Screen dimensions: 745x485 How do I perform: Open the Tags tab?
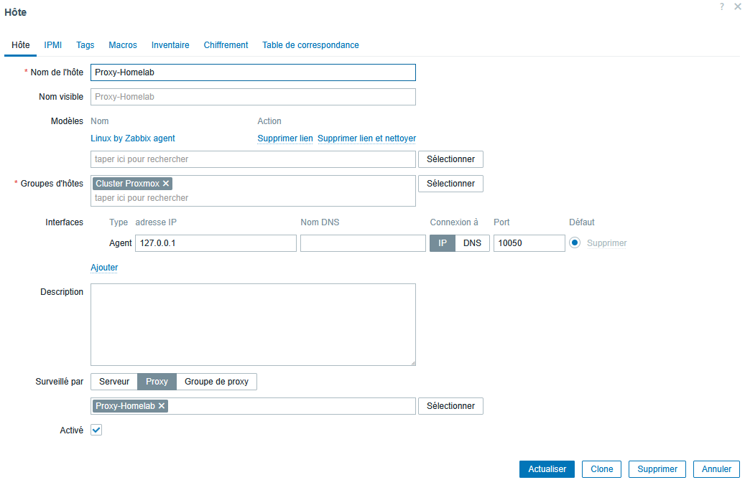tap(85, 44)
